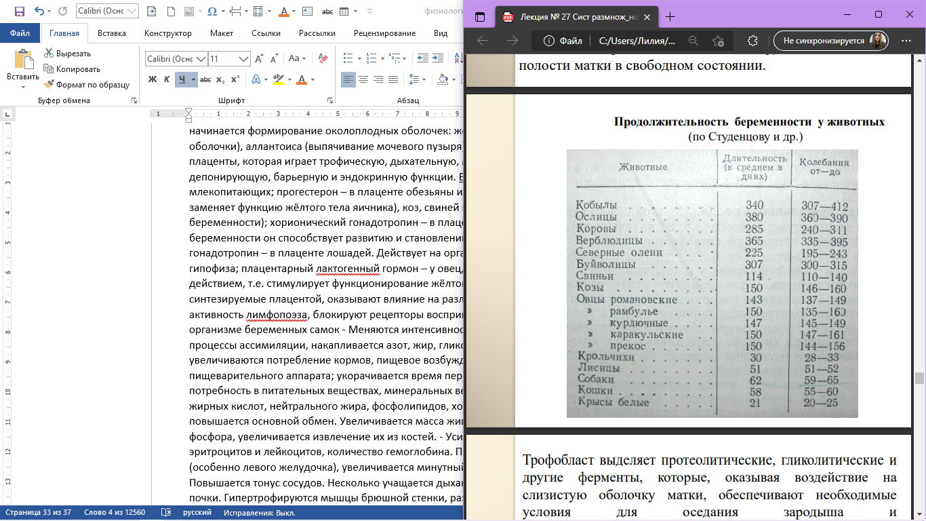This screenshot has height=521, width=926.
Task: Toggle left text alignment
Action: point(348,79)
